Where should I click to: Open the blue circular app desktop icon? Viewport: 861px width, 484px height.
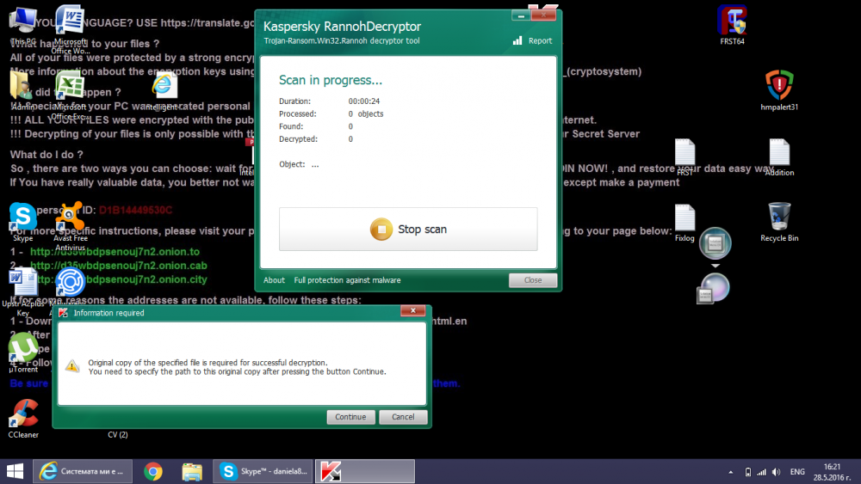71,282
